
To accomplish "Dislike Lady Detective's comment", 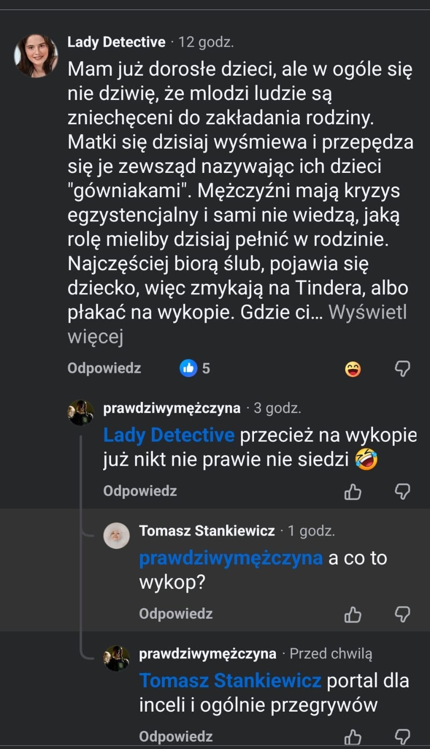I will pyautogui.click(x=402, y=369).
